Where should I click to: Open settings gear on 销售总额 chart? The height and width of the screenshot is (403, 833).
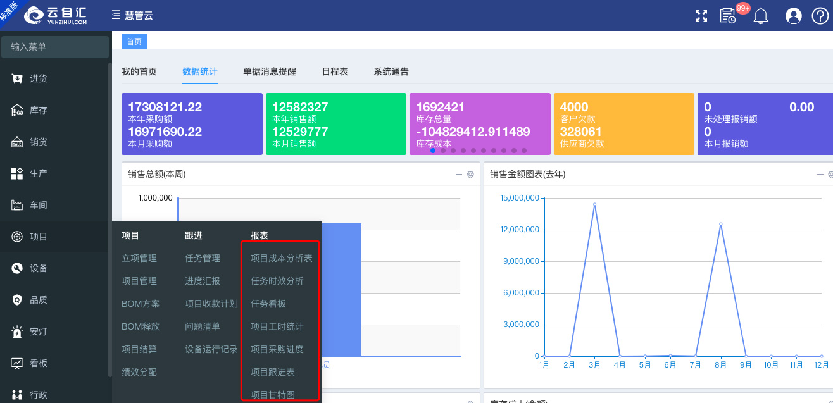pos(470,175)
